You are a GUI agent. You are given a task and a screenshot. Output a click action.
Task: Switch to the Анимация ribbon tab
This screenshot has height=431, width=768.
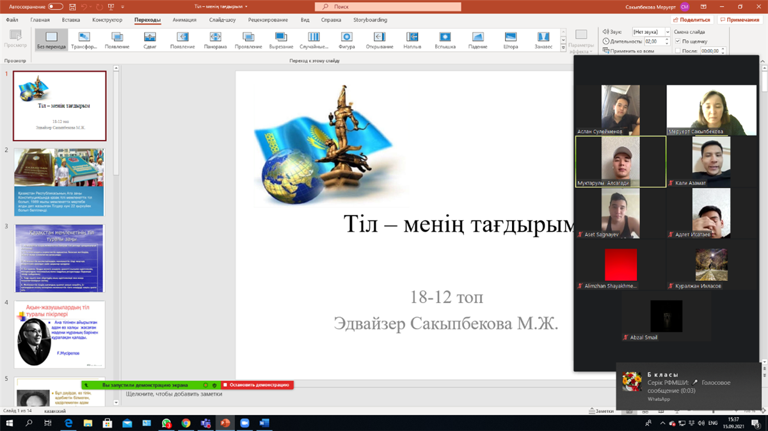coord(184,20)
